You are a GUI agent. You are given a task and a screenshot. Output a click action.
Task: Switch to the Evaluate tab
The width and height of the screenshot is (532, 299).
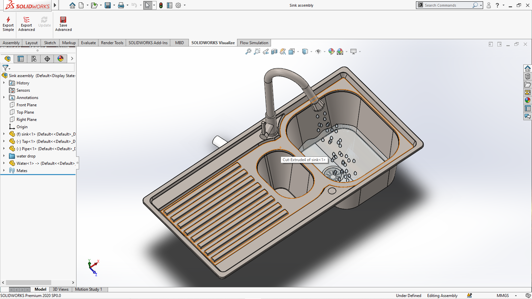pos(88,43)
